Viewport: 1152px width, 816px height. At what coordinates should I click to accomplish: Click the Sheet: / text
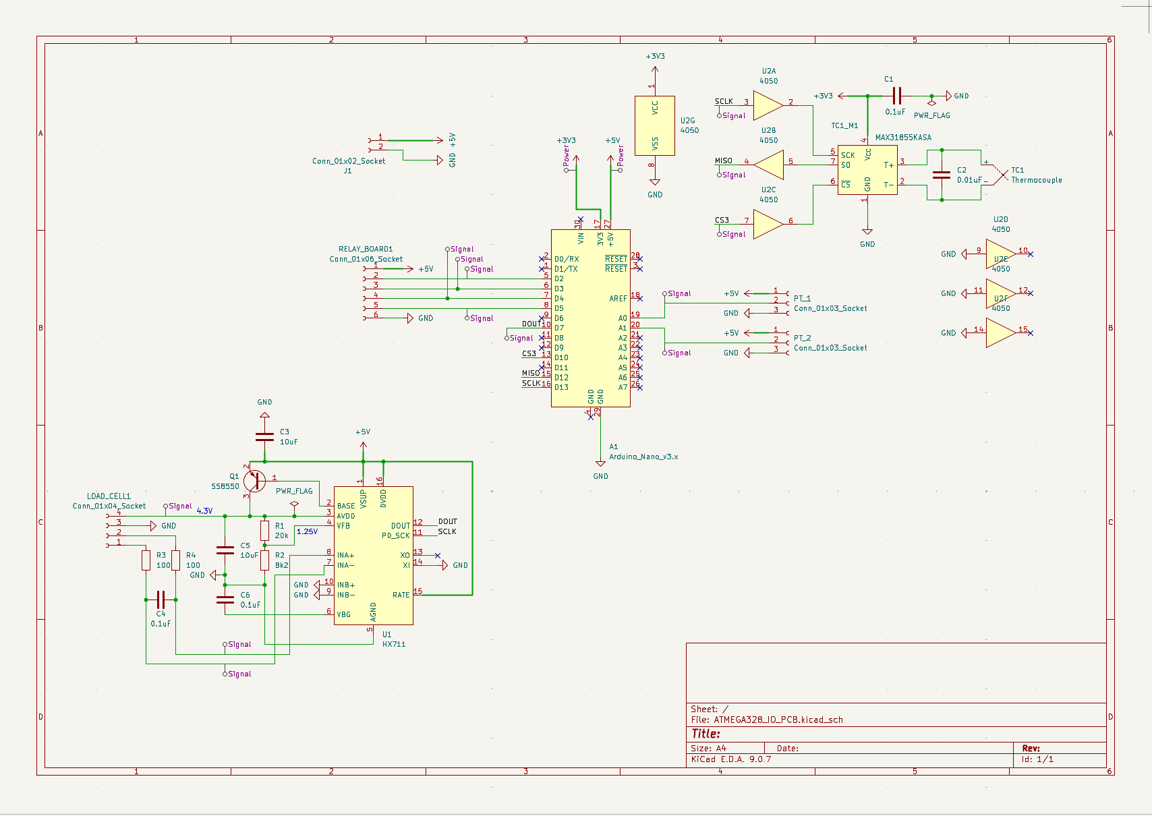pyautogui.click(x=710, y=709)
